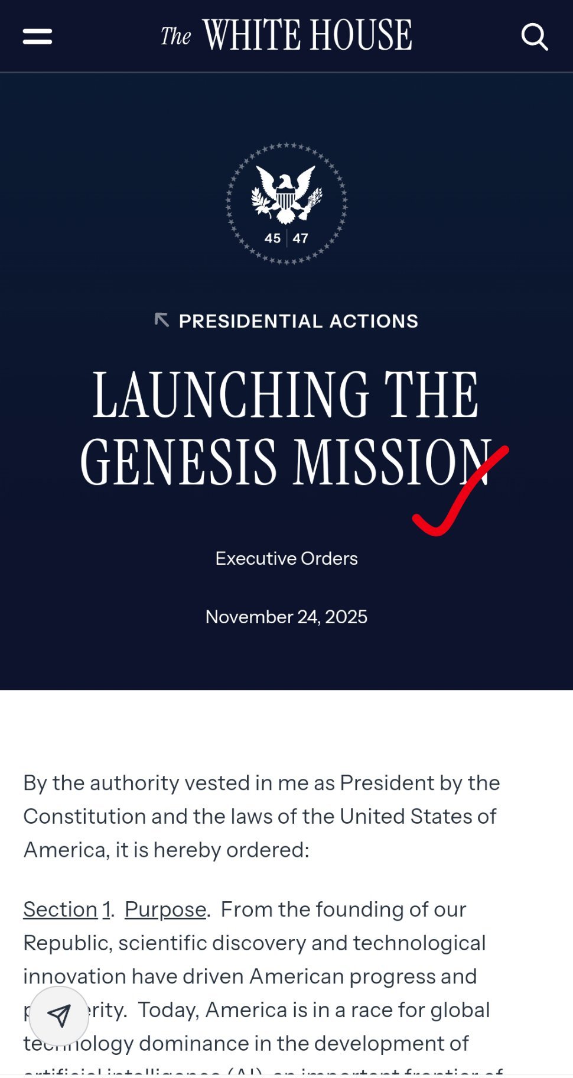Click The White House logo

pos(286,35)
